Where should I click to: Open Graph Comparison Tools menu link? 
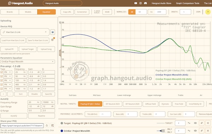(x=188, y=3)
